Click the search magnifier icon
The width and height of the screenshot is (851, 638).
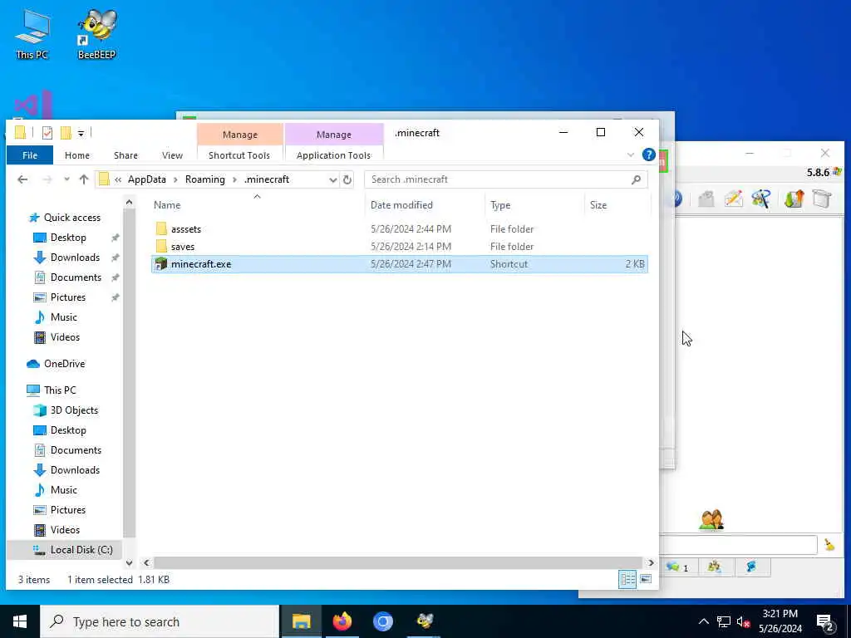pos(636,179)
